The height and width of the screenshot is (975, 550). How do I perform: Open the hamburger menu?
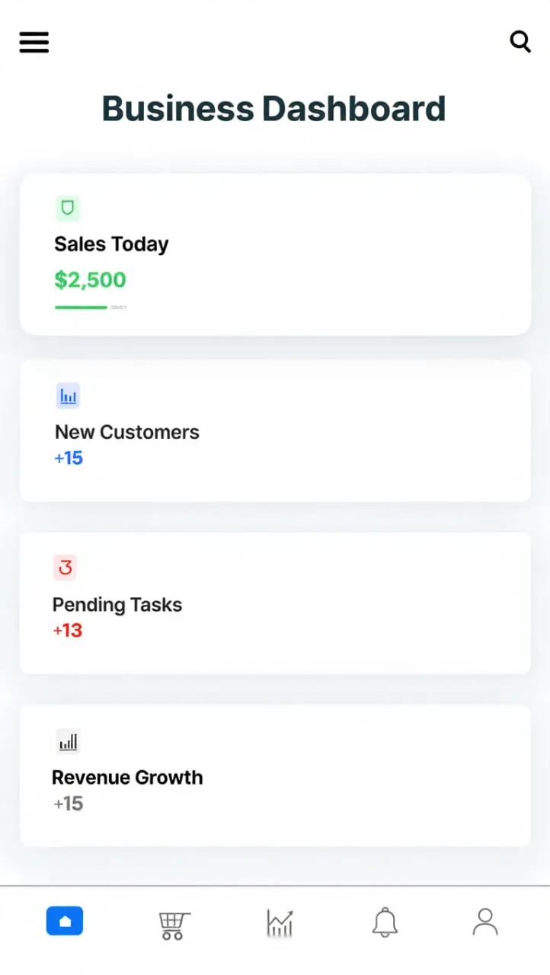pyautogui.click(x=34, y=42)
